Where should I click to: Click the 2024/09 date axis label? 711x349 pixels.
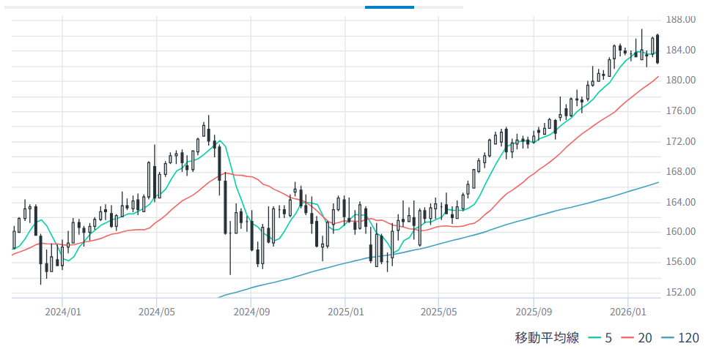251,311
